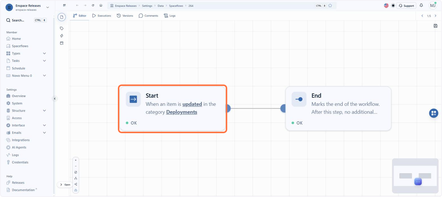Click the refresh icon in top bar
This screenshot has height=197, width=442.
point(93,6)
